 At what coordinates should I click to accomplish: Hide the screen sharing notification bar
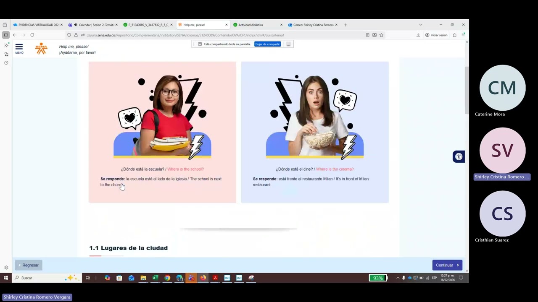[288, 44]
